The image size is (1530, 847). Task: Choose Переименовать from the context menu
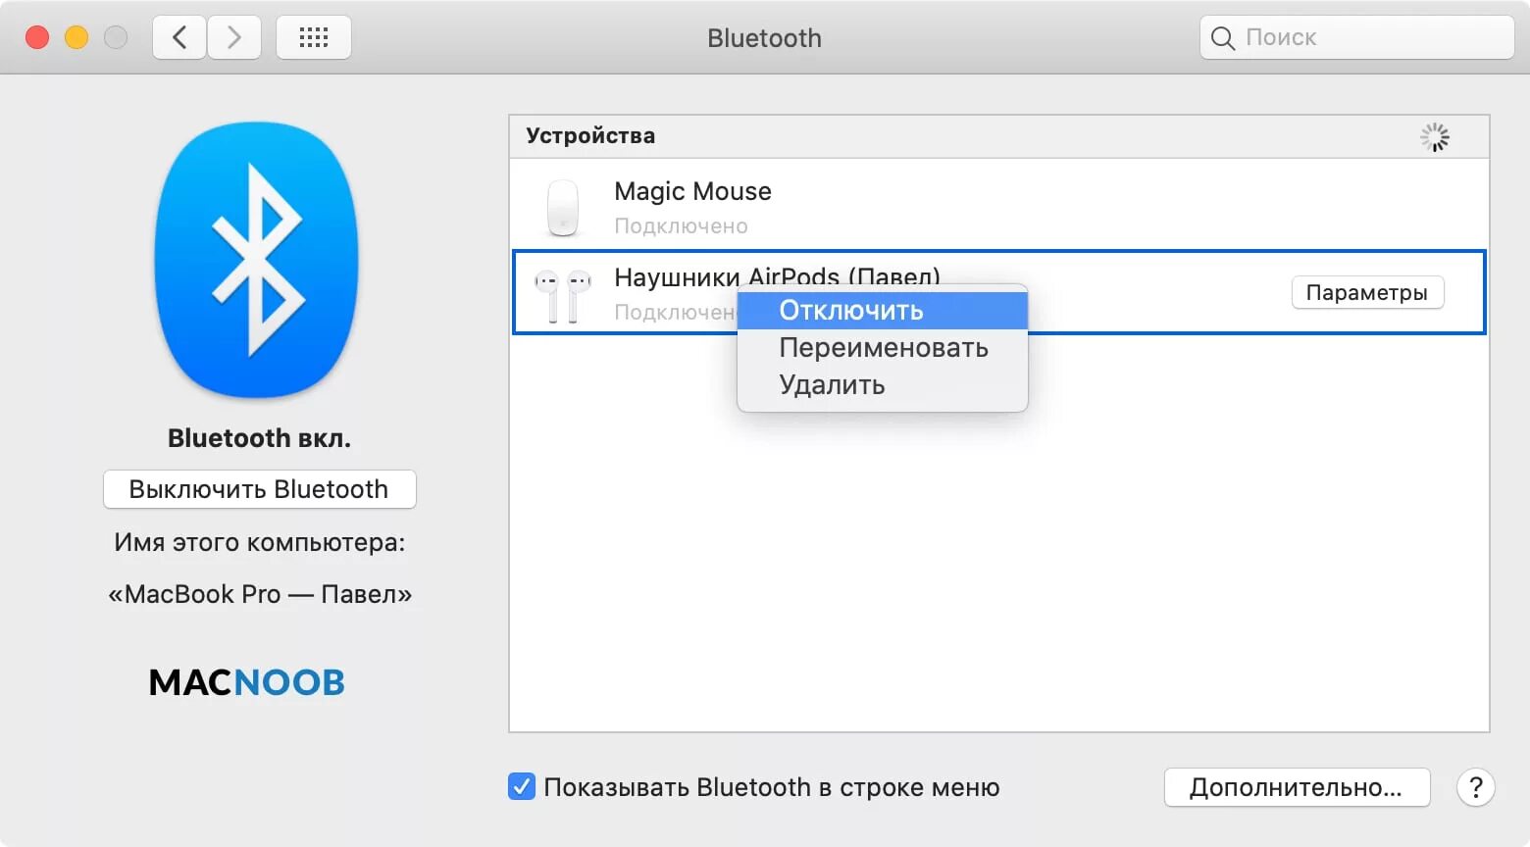(883, 347)
